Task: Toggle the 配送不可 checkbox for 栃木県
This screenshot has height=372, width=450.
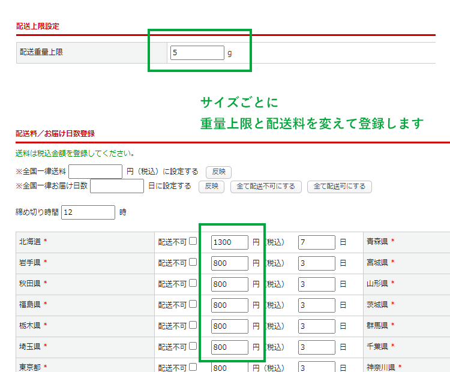Action: (x=193, y=326)
